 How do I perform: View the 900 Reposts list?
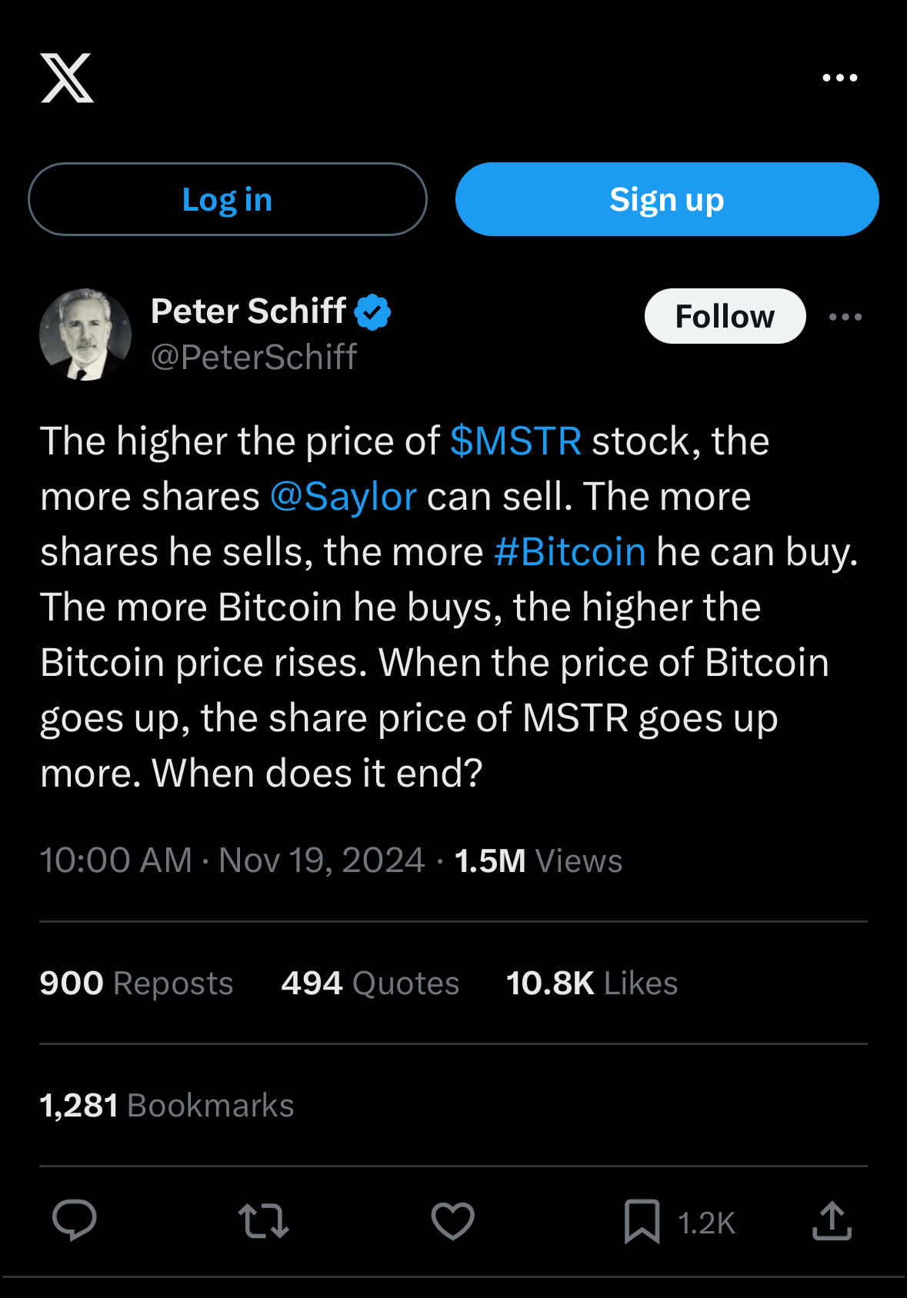click(136, 983)
